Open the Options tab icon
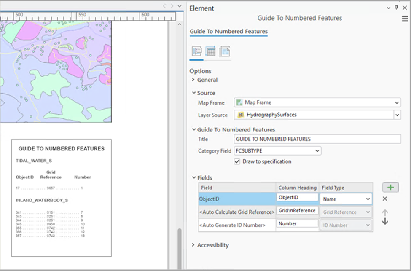 (196, 51)
